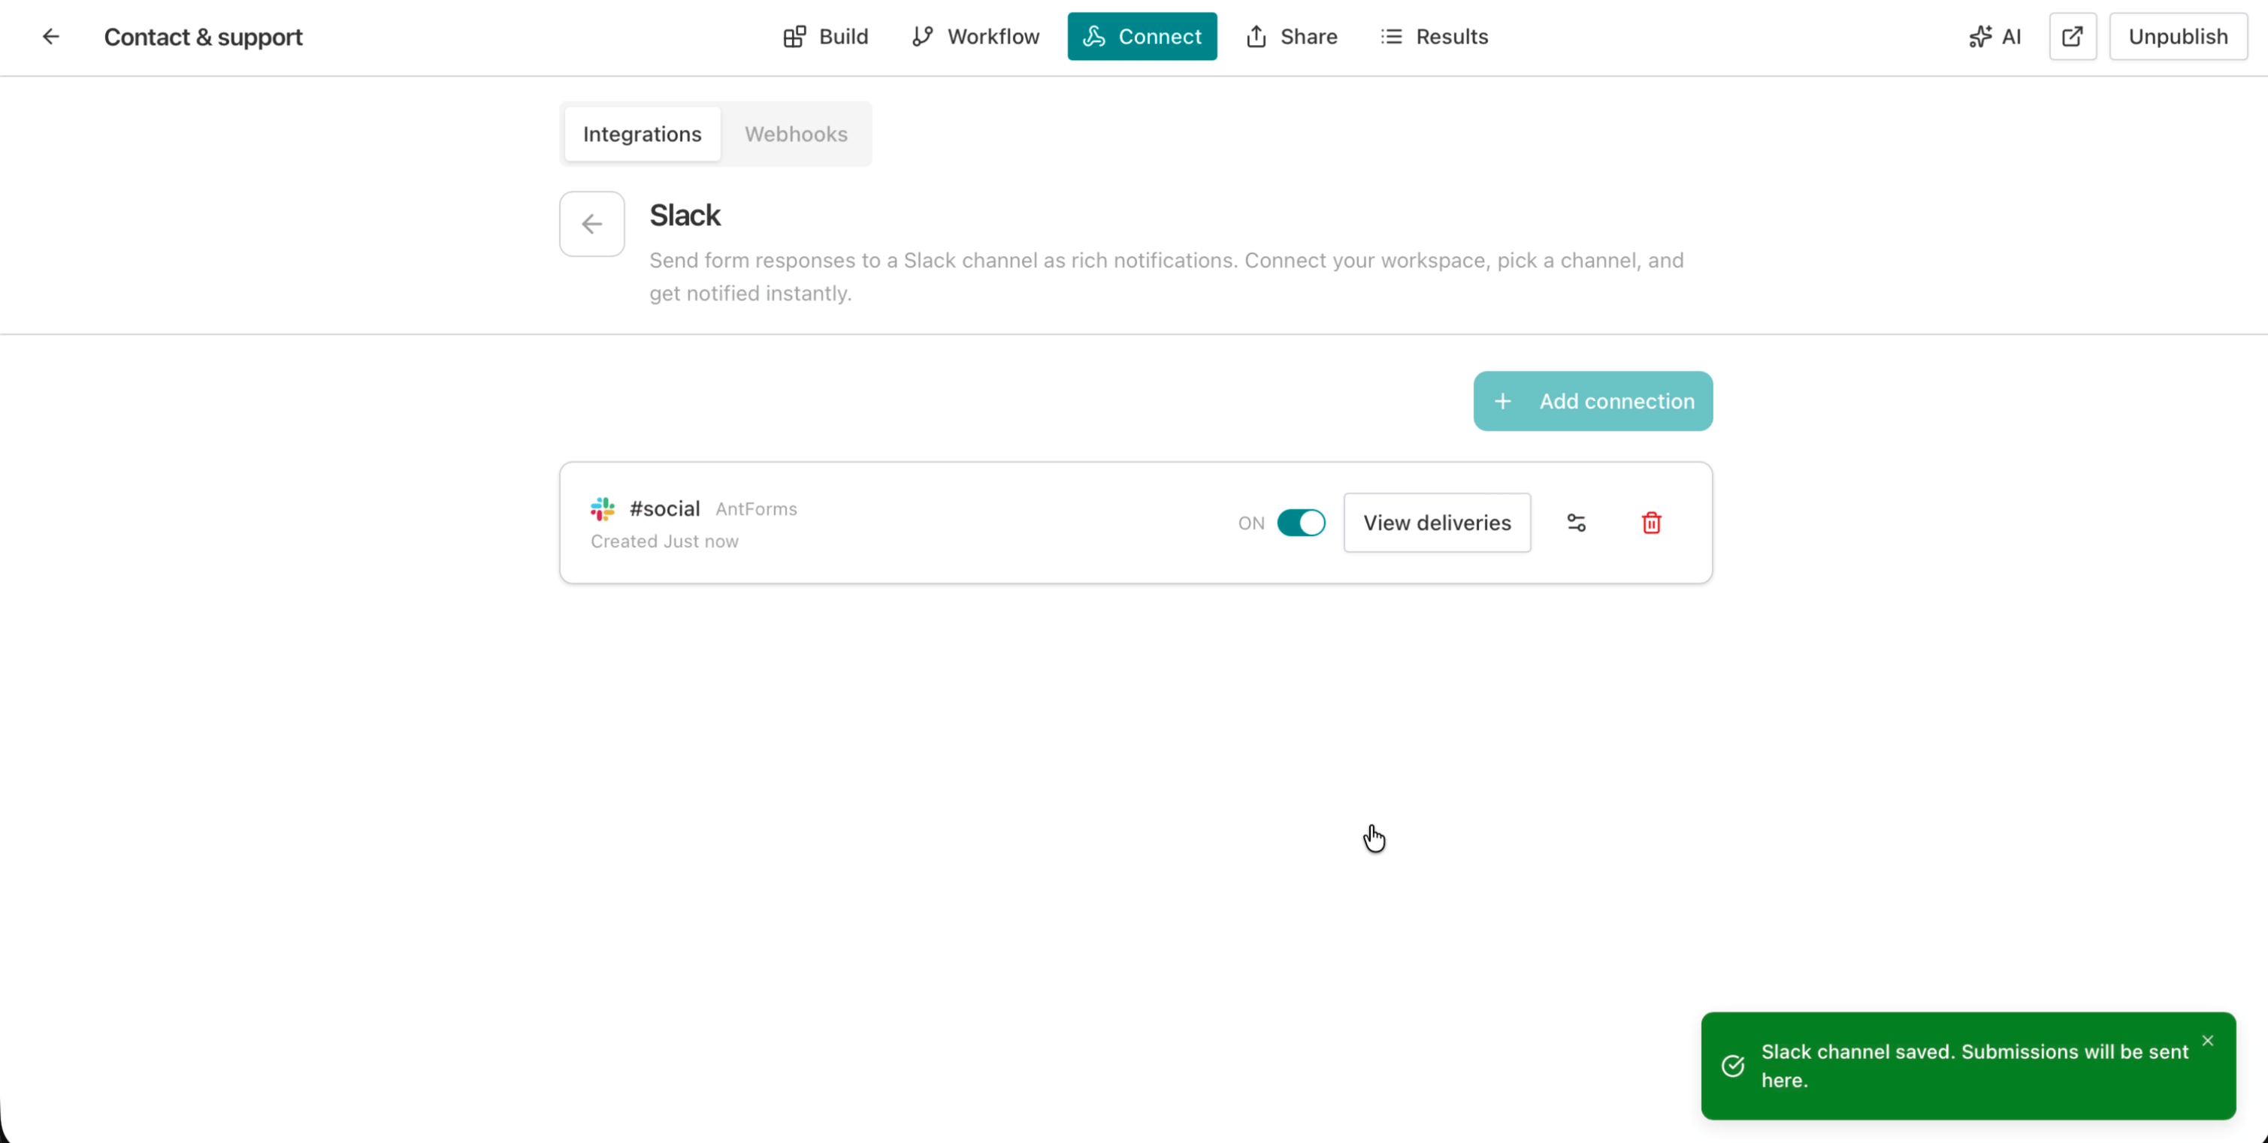Open the AI assistant
This screenshot has width=2268, height=1143.
(x=1995, y=36)
